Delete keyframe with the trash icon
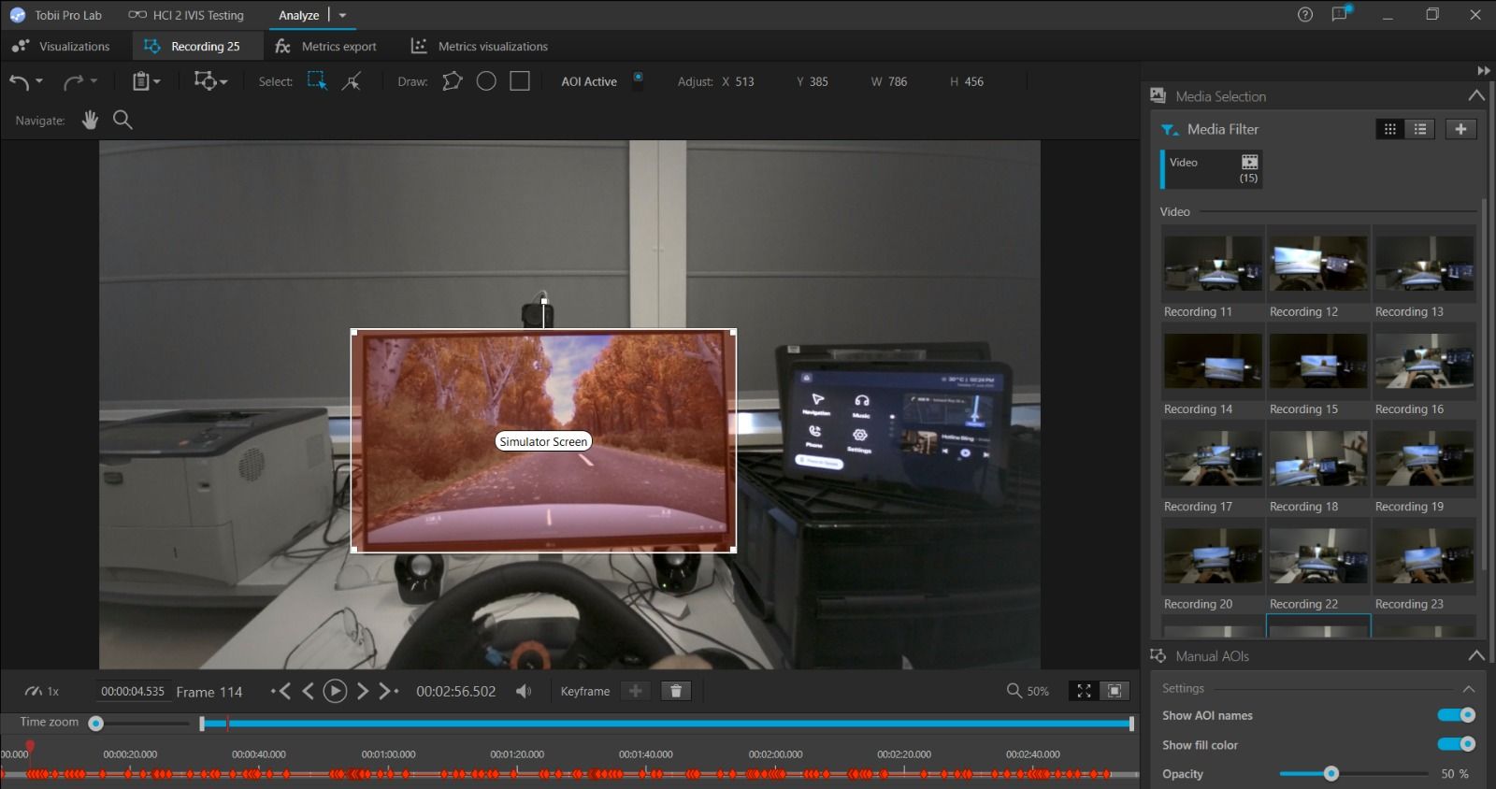The image size is (1496, 789). [x=675, y=691]
